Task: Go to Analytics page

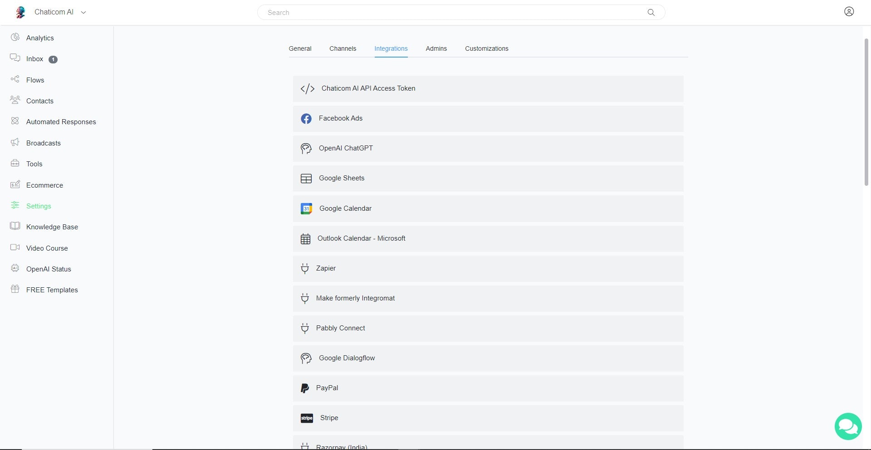Action: click(40, 38)
